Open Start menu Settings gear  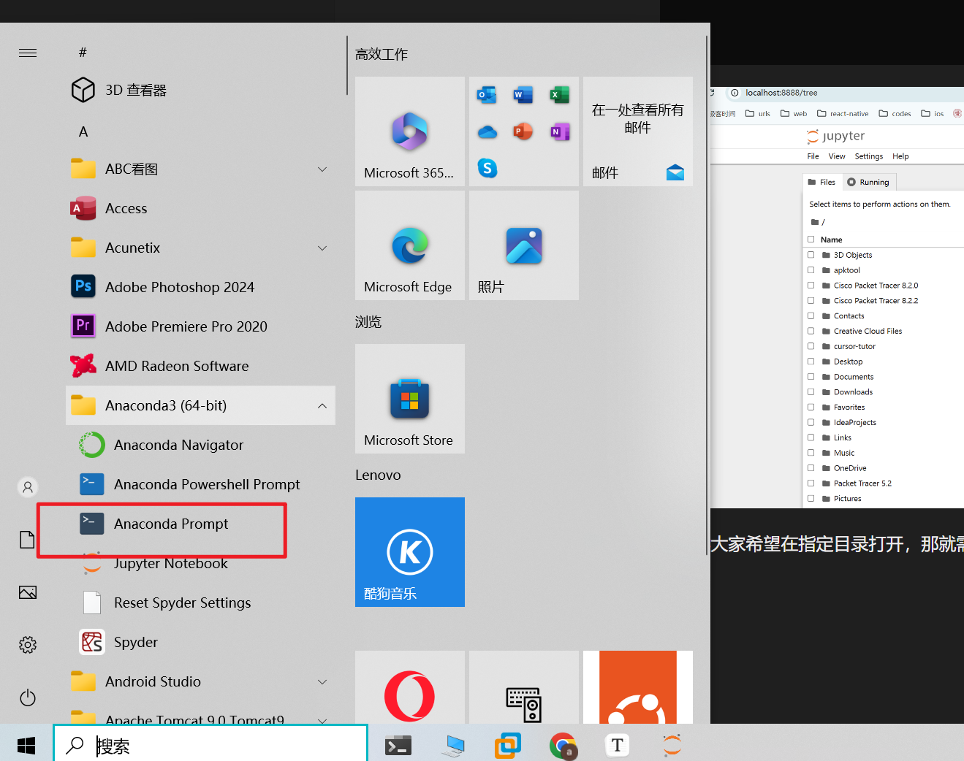coord(28,645)
